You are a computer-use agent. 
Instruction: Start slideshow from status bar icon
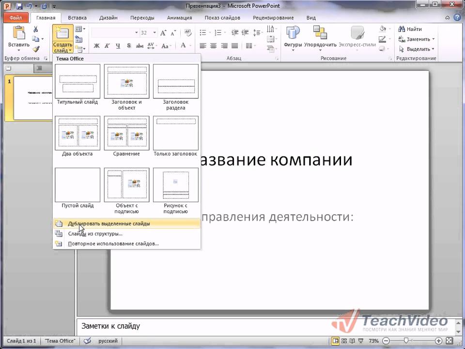[361, 341]
